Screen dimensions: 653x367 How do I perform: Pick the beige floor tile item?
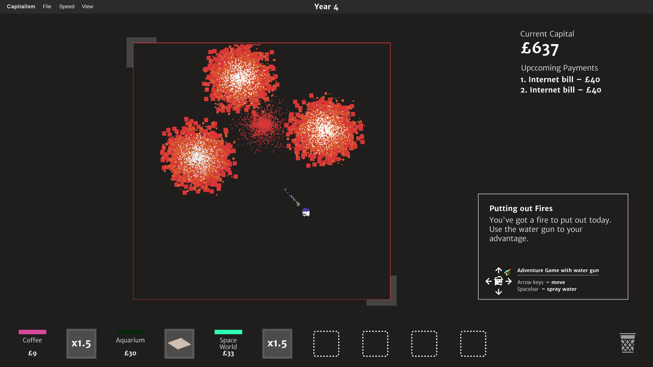coord(179,344)
